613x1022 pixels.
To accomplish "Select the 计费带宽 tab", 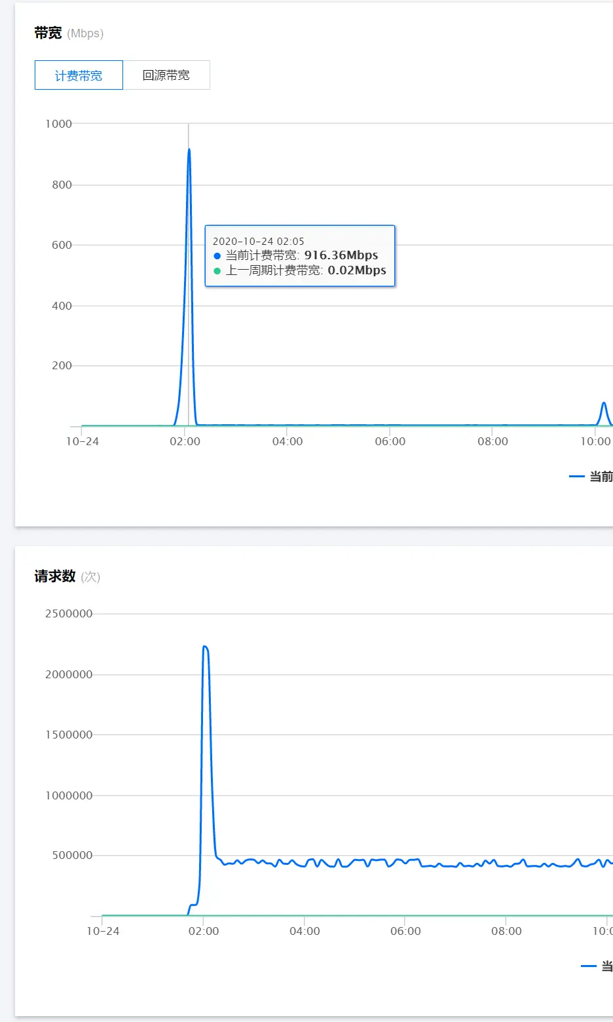I will pyautogui.click(x=79, y=75).
